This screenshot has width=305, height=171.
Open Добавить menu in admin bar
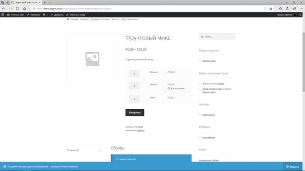[57, 15]
